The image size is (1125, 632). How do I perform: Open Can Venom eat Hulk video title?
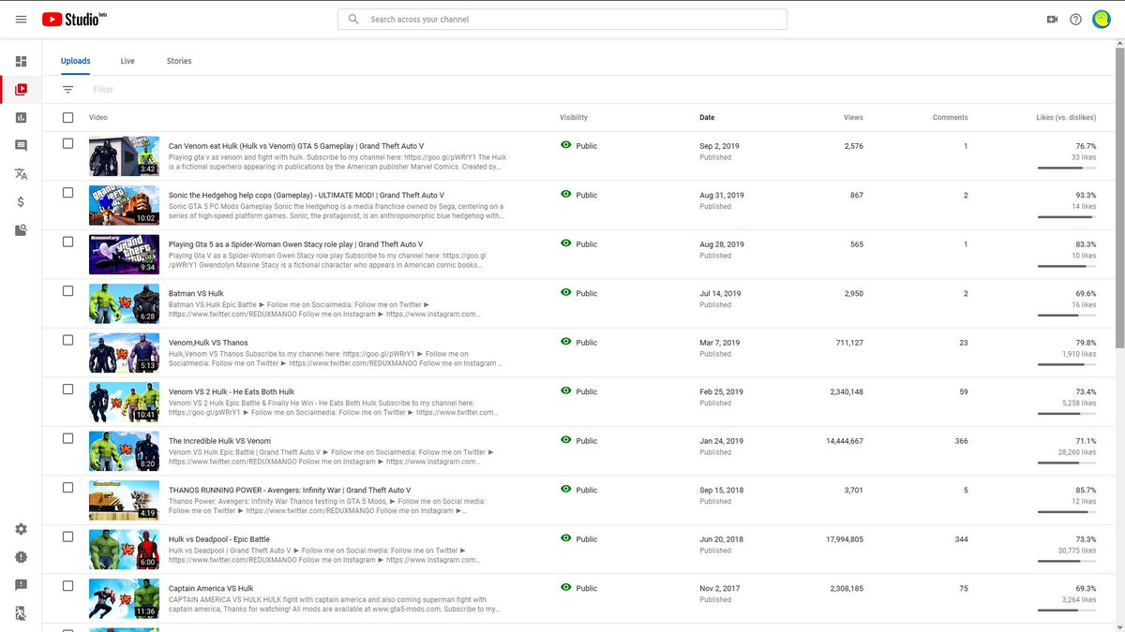(296, 146)
